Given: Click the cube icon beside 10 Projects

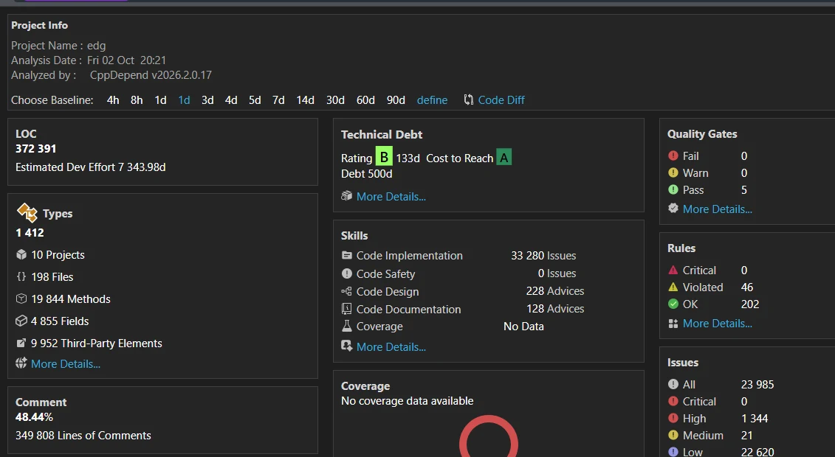Looking at the screenshot, I should pos(21,254).
